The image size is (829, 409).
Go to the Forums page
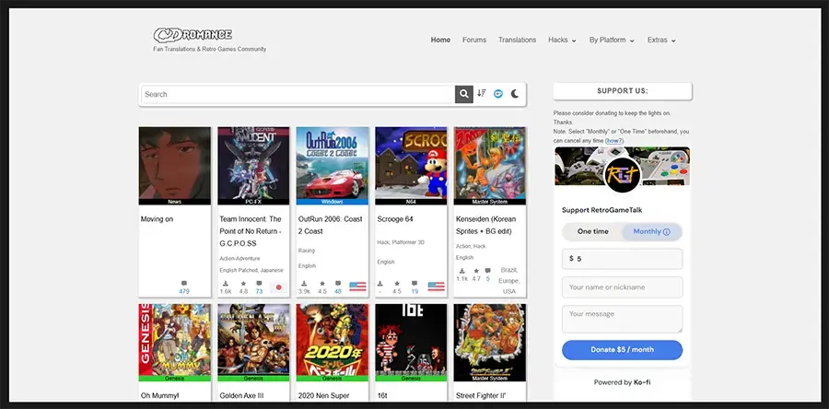(474, 41)
